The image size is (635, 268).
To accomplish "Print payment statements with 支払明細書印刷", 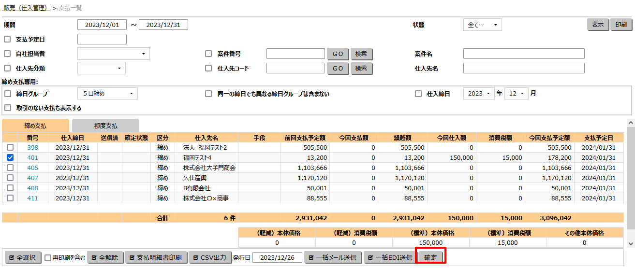I will pyautogui.click(x=156, y=258).
